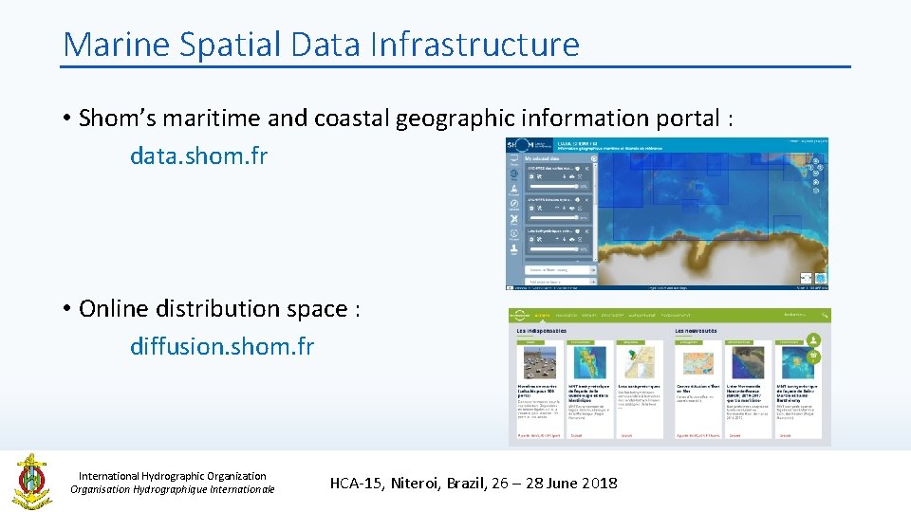Open tools for the first data layer
This screenshot has width=911, height=512.
pyautogui.click(x=539, y=177)
